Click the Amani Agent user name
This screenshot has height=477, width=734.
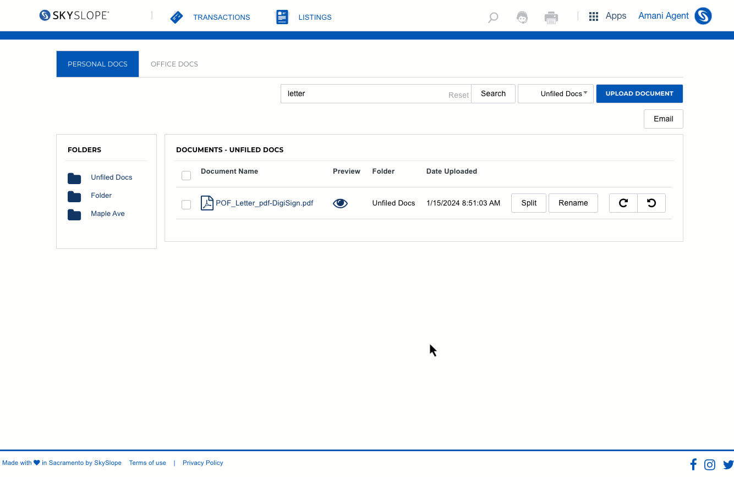tap(663, 16)
